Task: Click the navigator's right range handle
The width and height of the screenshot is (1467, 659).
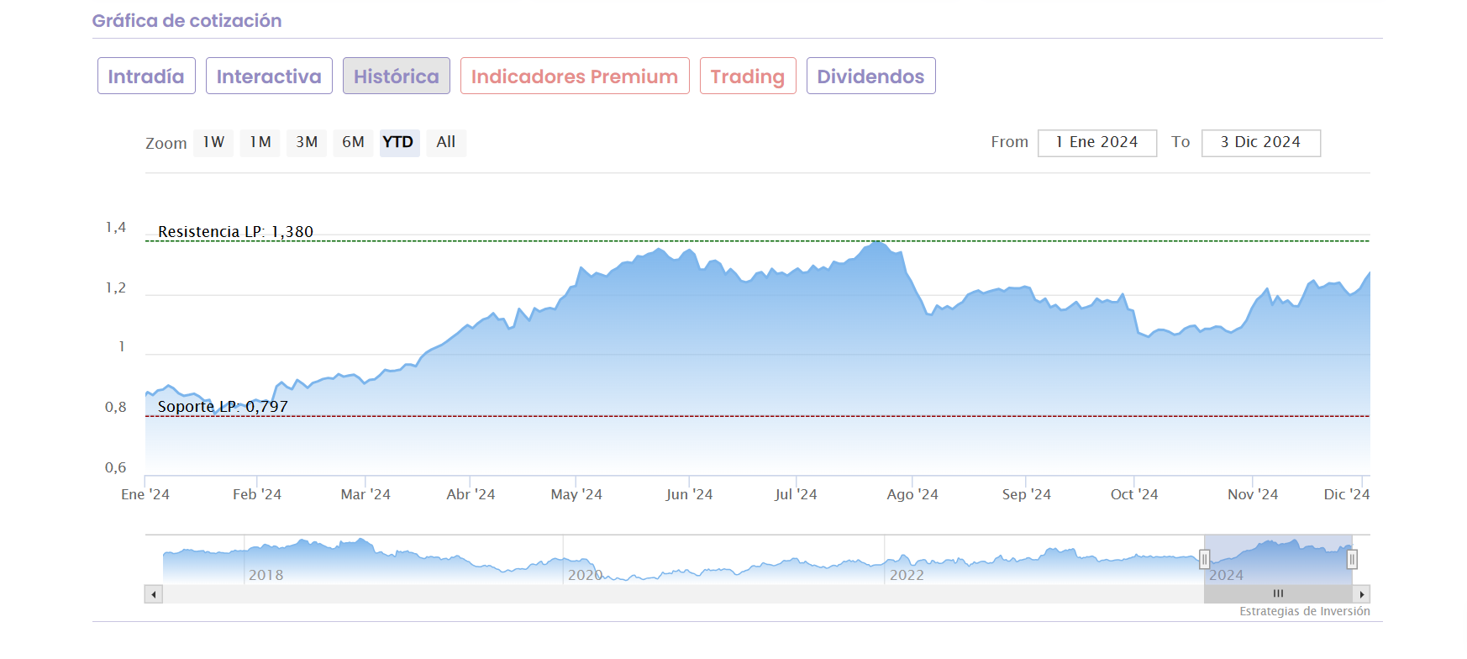Action: 1352,559
